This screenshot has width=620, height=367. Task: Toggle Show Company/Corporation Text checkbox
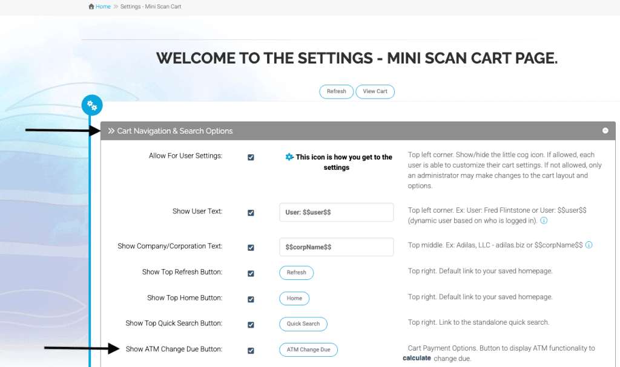pyautogui.click(x=251, y=247)
